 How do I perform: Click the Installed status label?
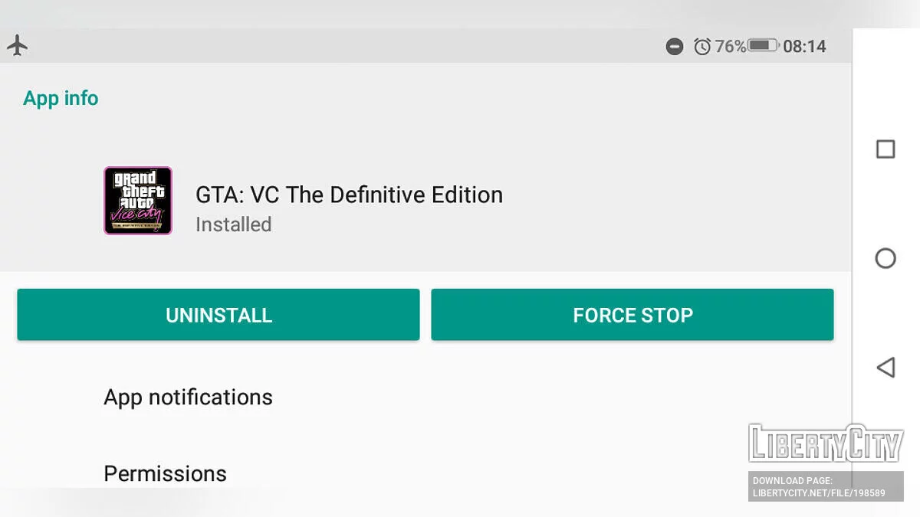coord(233,224)
